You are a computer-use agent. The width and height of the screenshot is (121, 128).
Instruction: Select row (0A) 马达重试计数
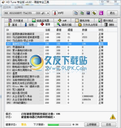pyautogui.click(x=57, y=54)
